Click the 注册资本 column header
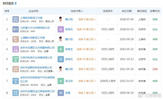Image resolution: width=163 pixels, height=99 pixels. point(108,11)
